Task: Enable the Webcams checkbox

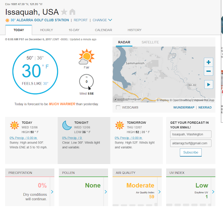Action: 118,107
